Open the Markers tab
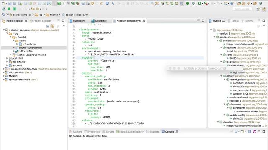 [76, 132]
